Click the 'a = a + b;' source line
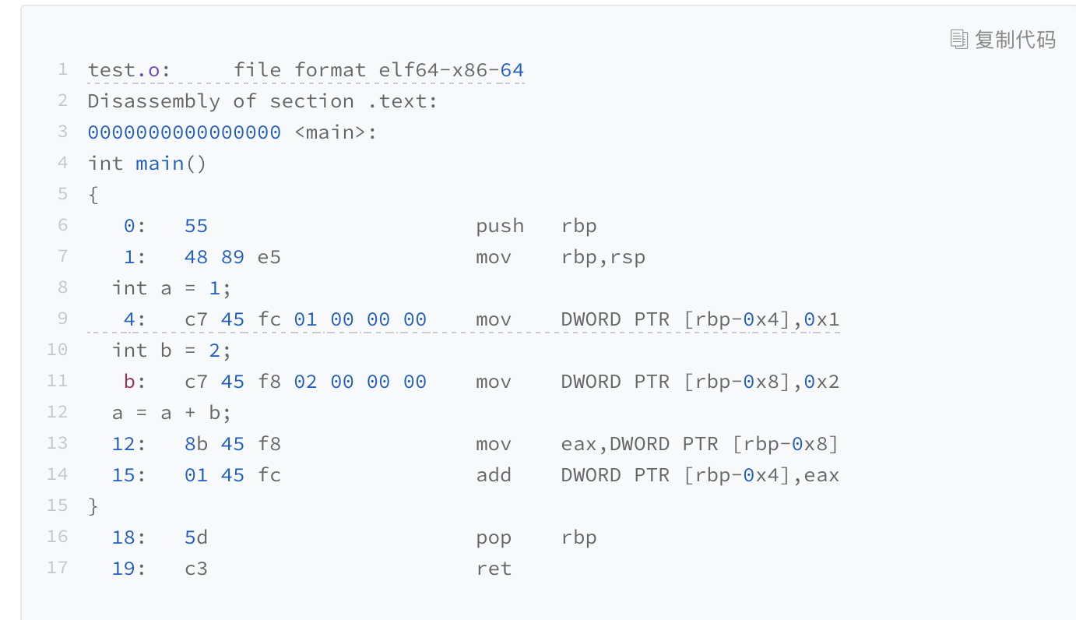The width and height of the screenshot is (1076, 620). 171,413
